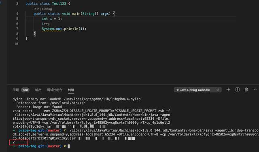Select the 终端 terminal tab

(71, 90)
